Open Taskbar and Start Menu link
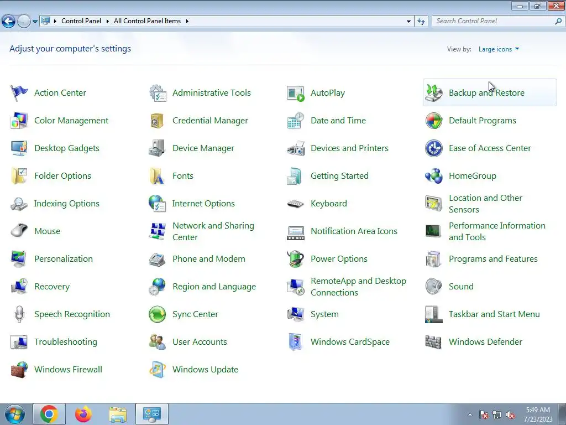 [x=494, y=314]
